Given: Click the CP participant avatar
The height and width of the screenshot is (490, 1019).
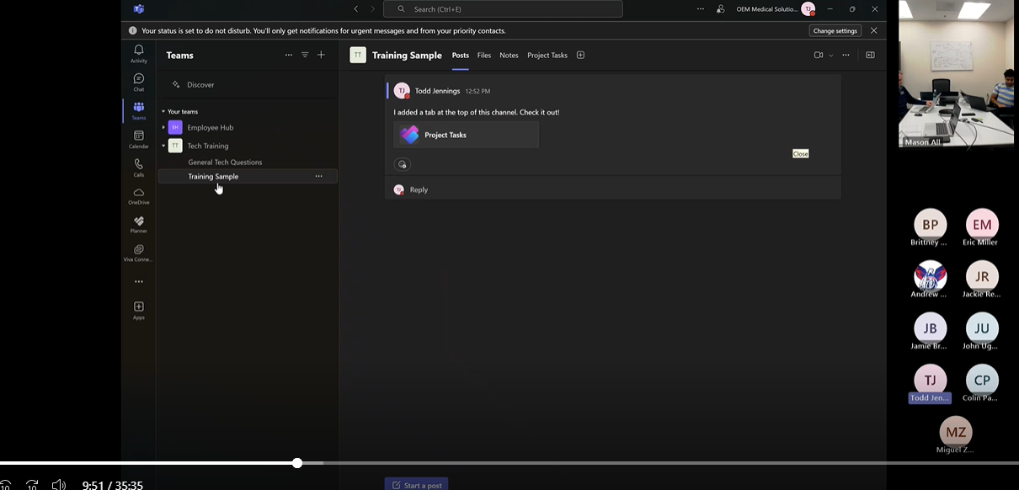Looking at the screenshot, I should [x=982, y=381].
